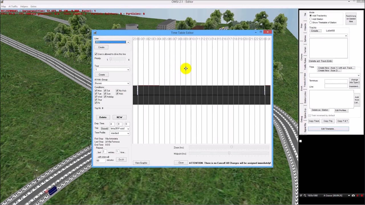Open the Trips dropdown in side panel
Screen dimensions: 365x205
[334, 75]
